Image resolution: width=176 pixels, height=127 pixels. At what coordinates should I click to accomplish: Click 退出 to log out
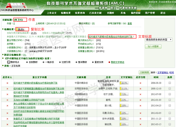(x=163, y=13)
